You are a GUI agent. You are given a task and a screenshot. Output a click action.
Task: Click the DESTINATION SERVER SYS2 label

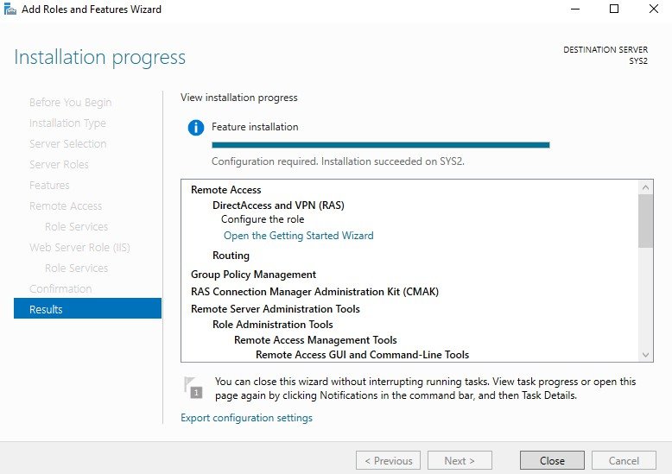pyautogui.click(x=605, y=55)
